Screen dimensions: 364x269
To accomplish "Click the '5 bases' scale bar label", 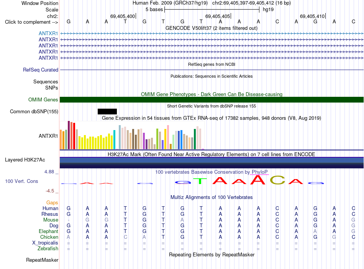I will click(154, 10).
